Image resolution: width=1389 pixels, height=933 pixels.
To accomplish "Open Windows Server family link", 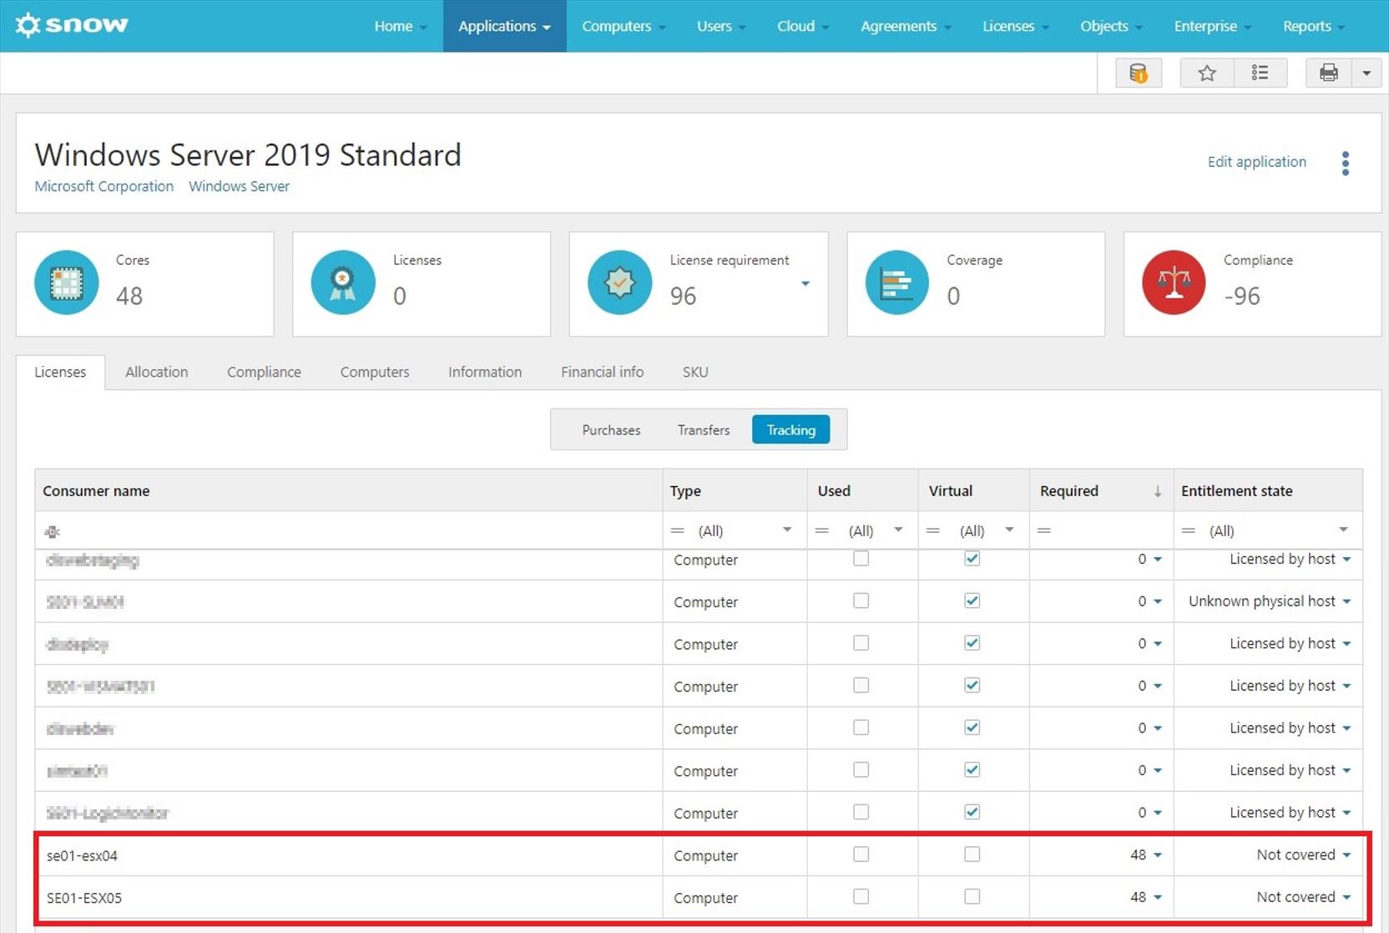I will click(239, 186).
